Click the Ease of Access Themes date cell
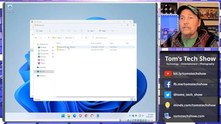 click(x=97, y=47)
